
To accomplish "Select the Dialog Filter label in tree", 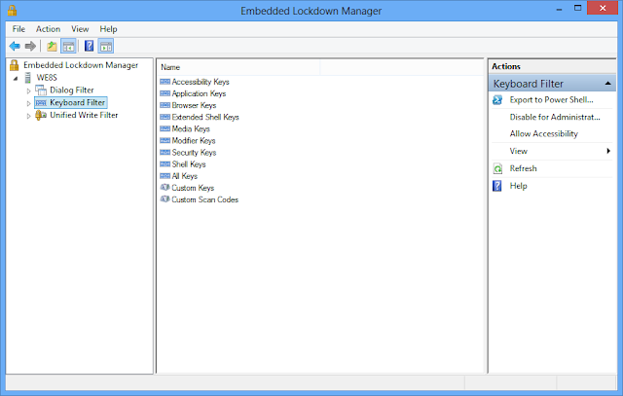I will [x=71, y=90].
